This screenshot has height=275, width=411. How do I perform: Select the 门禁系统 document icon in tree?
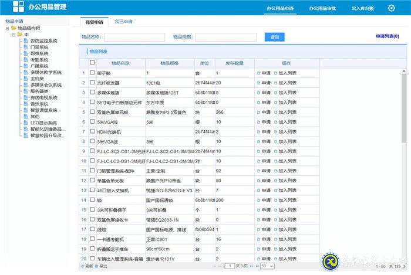[26, 47]
